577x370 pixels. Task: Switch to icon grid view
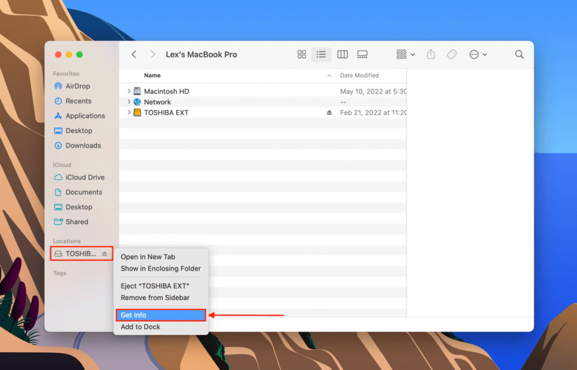click(301, 54)
